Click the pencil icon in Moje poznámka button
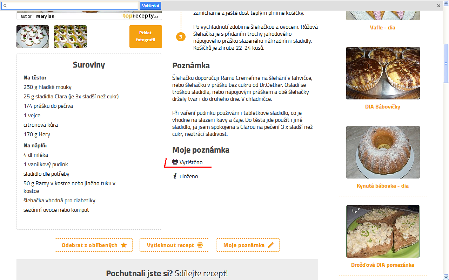Image resolution: width=449 pixels, height=280 pixels. [270, 245]
